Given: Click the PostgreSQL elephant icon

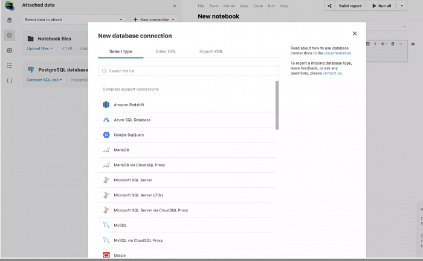Looking at the screenshot, I should [31, 70].
